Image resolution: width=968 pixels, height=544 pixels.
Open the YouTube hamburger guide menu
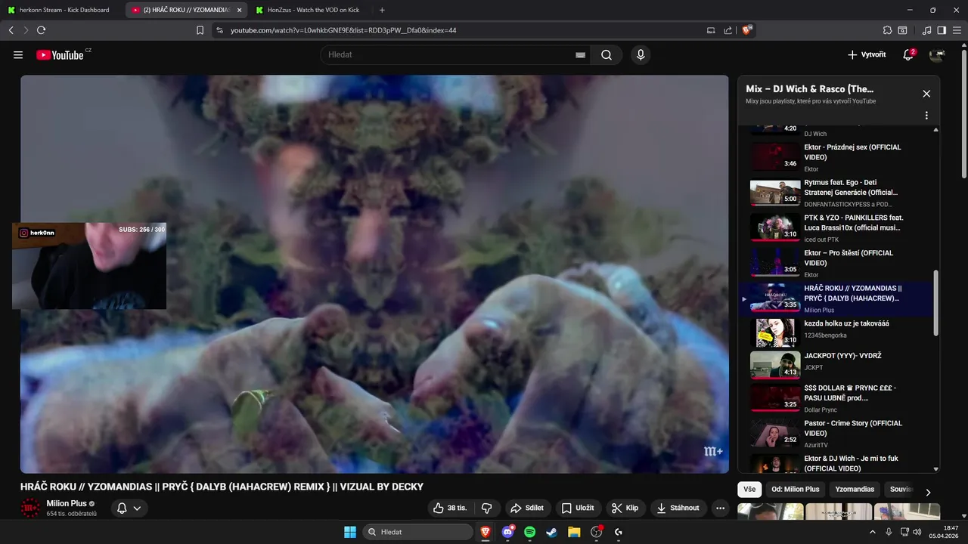(18, 54)
